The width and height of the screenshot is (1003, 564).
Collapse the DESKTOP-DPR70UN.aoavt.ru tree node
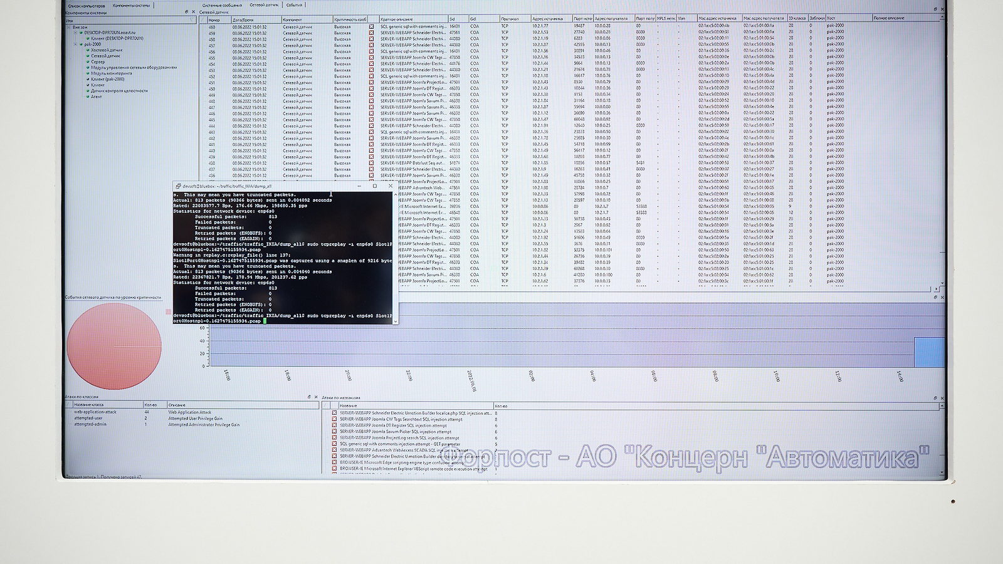[75, 33]
